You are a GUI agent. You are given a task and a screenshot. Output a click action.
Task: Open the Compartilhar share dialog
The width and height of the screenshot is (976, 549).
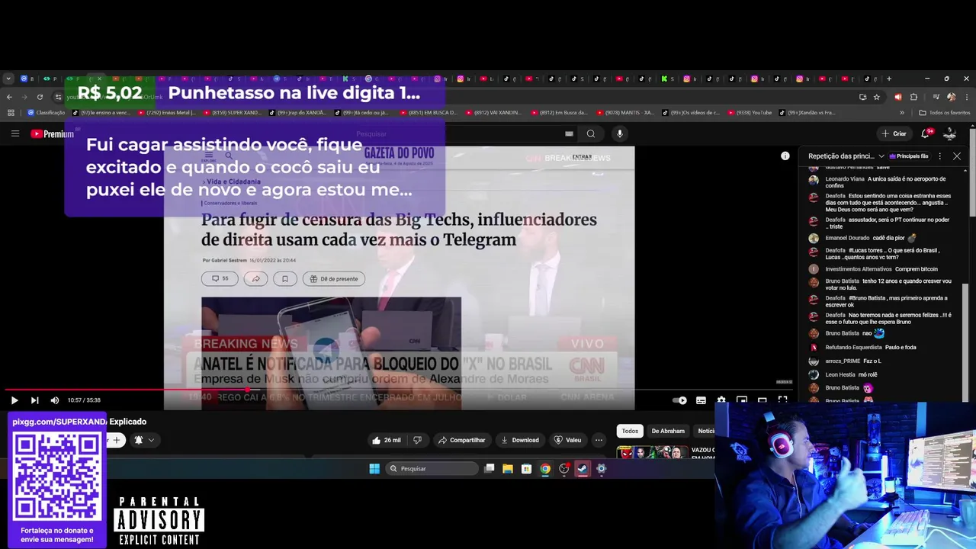[x=462, y=440]
